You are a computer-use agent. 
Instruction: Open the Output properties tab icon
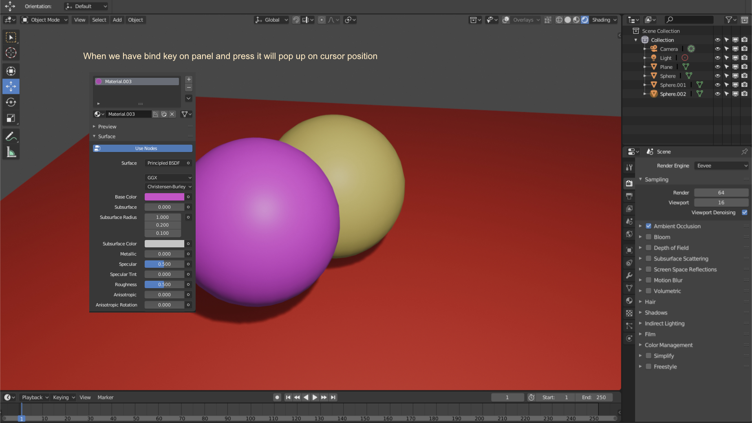point(629,196)
